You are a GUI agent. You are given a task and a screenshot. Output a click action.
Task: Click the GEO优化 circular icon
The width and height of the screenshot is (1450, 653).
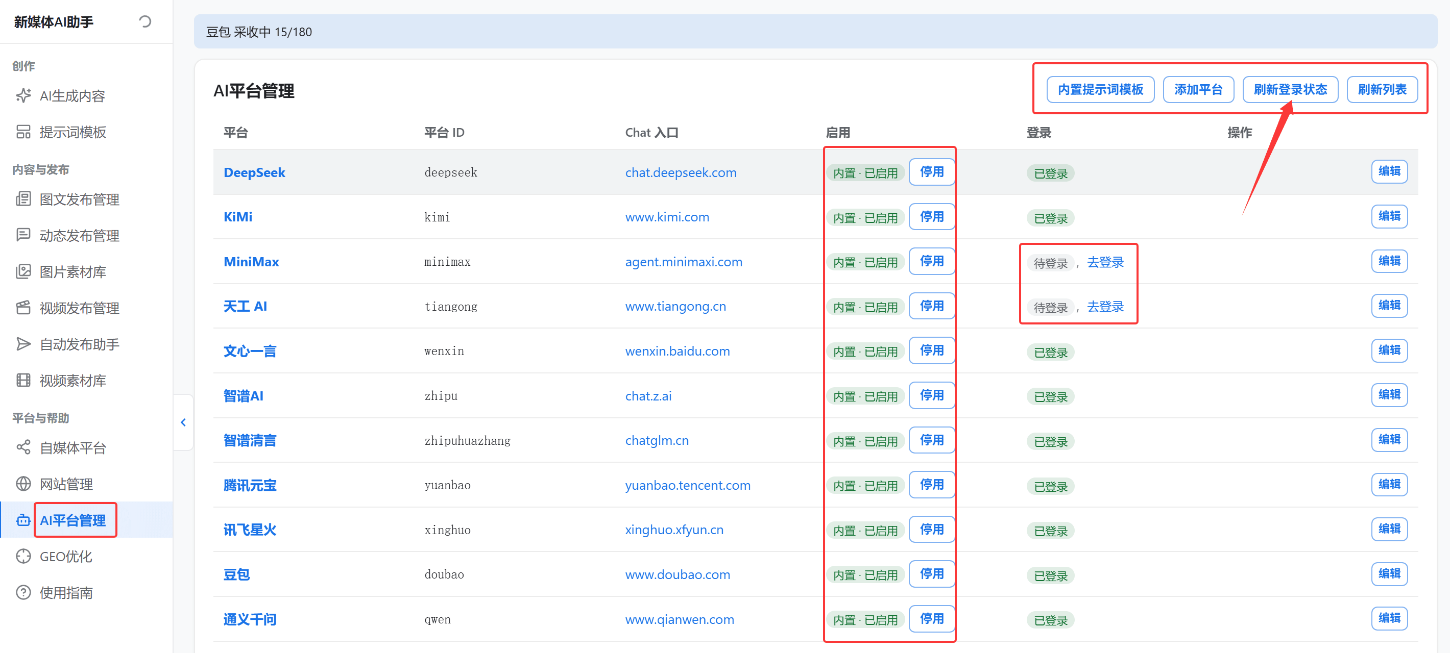(x=23, y=556)
